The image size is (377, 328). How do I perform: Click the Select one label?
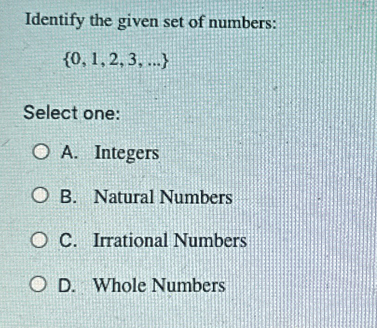pyautogui.click(x=69, y=114)
